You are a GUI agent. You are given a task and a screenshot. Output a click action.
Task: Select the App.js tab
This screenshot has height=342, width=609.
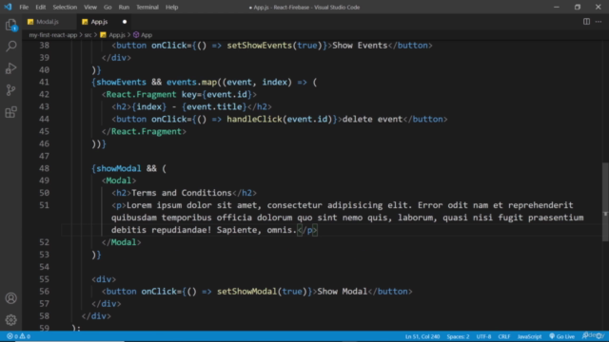click(x=99, y=22)
